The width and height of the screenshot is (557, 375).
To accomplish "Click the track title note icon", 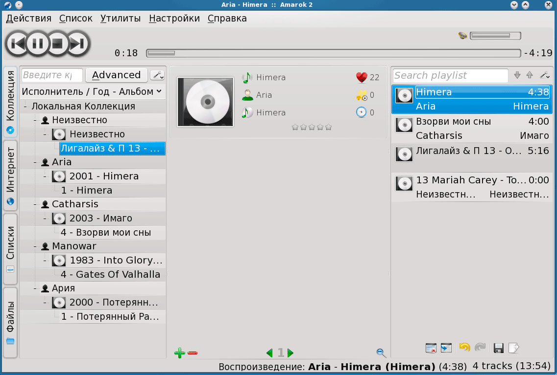I will 247,77.
